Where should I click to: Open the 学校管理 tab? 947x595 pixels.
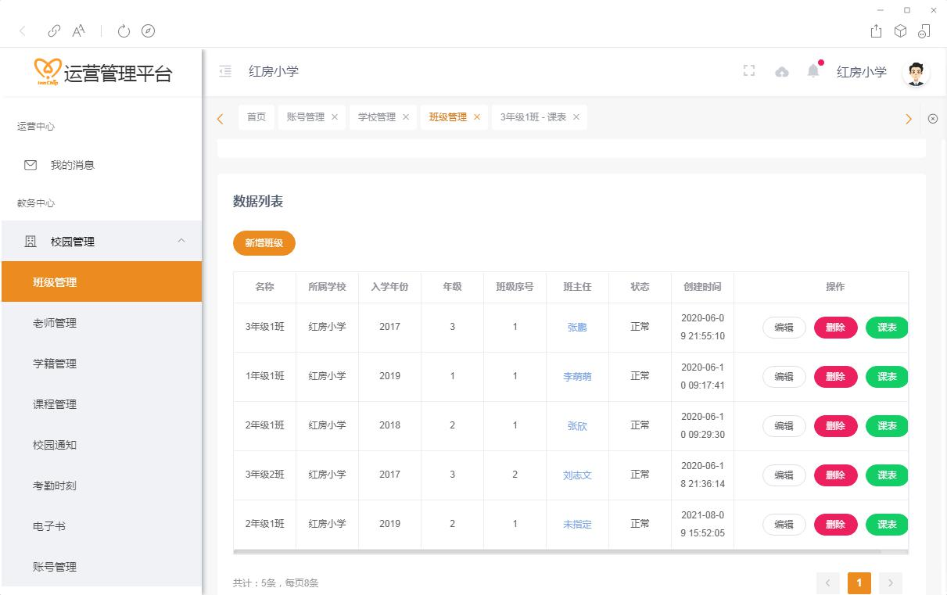375,117
